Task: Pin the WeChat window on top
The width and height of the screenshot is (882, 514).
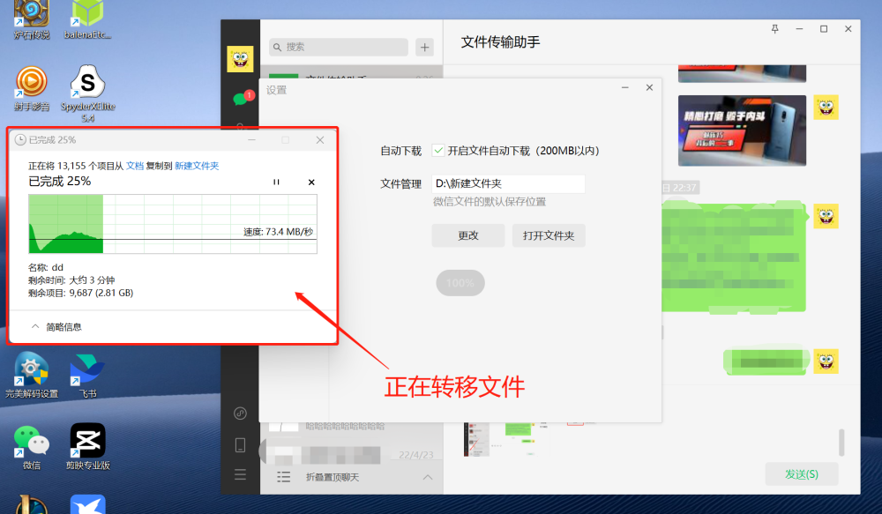Action: coord(774,29)
